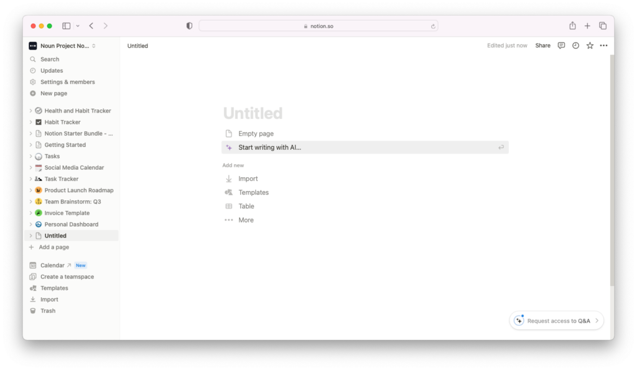
Task: Open the three-dot page options menu
Action: pyautogui.click(x=603, y=45)
